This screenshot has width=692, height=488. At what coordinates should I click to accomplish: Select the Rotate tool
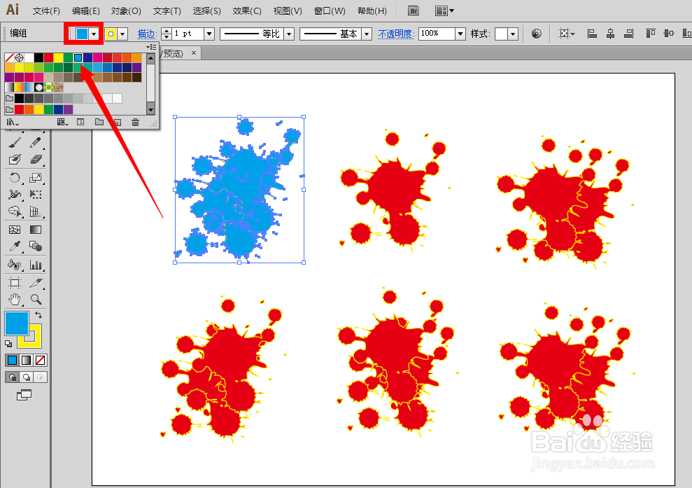tap(15, 178)
